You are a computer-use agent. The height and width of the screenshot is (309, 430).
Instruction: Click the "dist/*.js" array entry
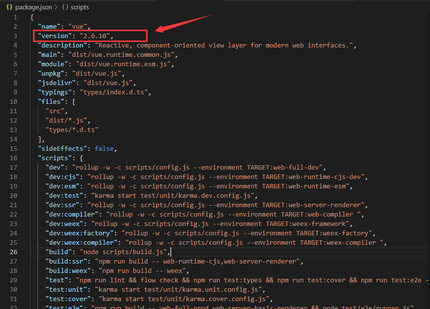pyautogui.click(x=66, y=120)
